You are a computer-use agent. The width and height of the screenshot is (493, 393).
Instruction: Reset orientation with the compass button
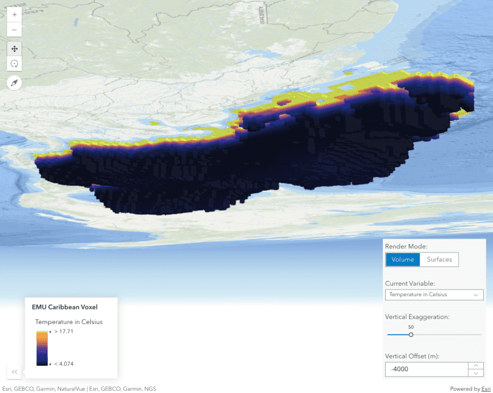click(15, 83)
